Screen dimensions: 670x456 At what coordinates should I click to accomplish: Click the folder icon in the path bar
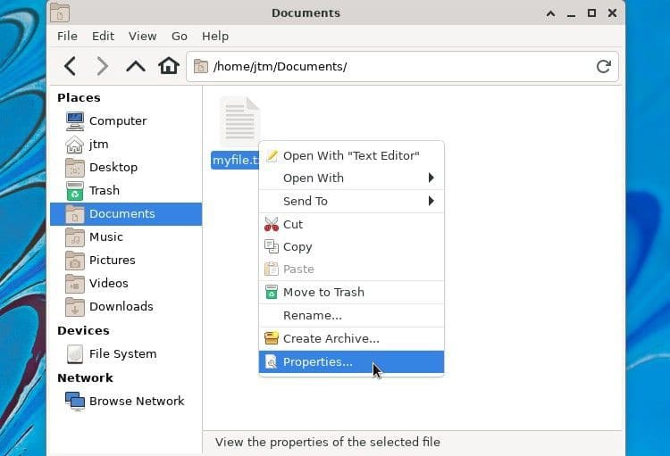(x=200, y=67)
